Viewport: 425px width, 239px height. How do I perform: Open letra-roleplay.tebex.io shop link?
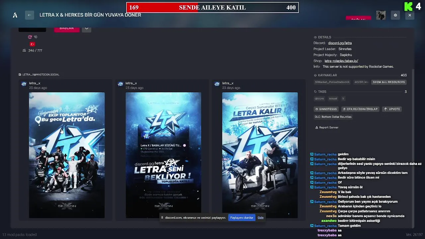[341, 61]
